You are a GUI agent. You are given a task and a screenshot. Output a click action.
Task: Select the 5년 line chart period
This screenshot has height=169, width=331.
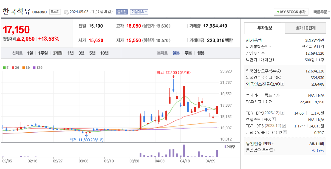click(92, 53)
